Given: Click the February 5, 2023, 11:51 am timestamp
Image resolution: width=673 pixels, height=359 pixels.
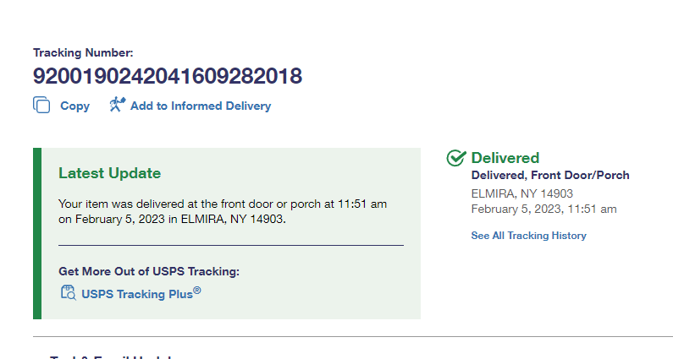Looking at the screenshot, I should point(543,209).
